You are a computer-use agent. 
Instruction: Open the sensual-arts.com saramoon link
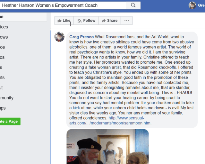point(110,121)
